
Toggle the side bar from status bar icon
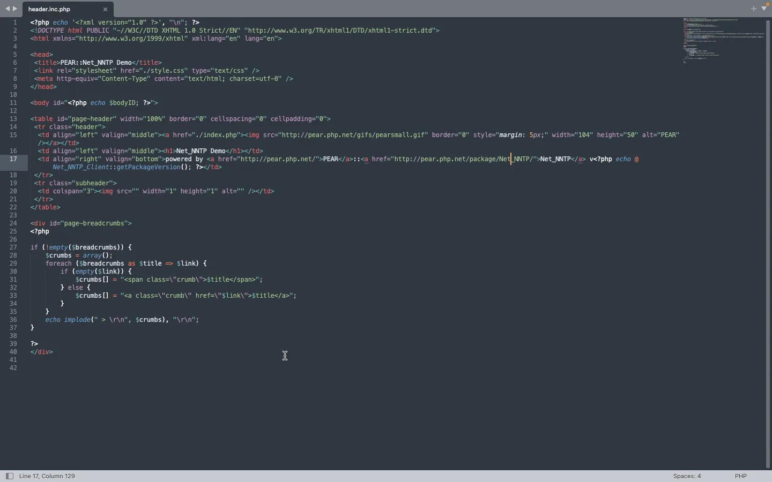(x=9, y=476)
